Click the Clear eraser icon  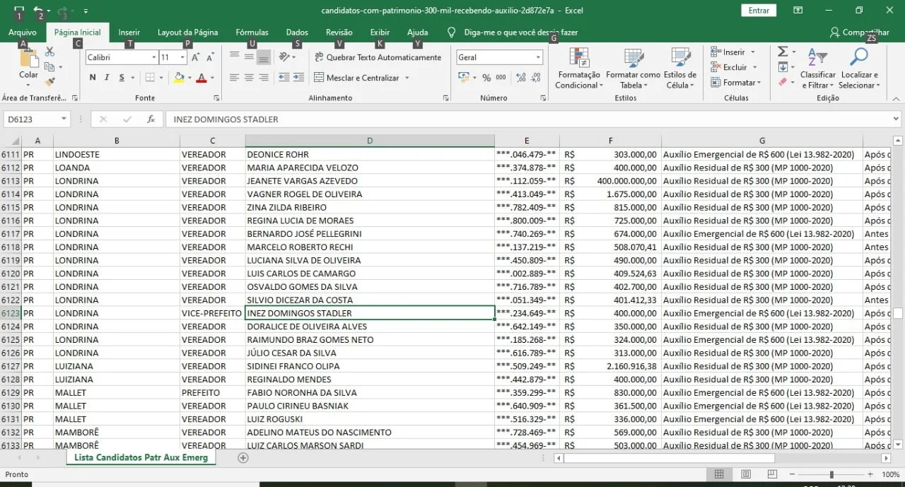point(783,83)
